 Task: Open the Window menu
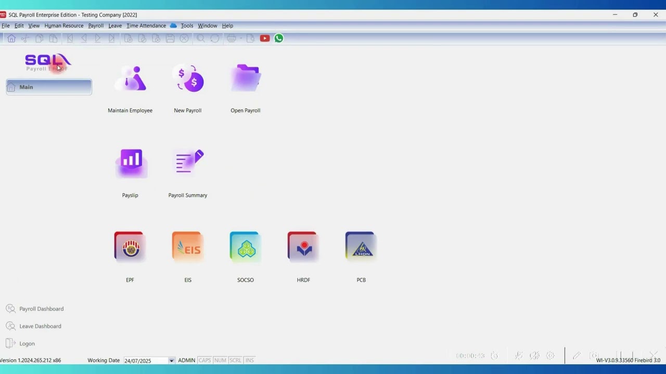click(208, 25)
